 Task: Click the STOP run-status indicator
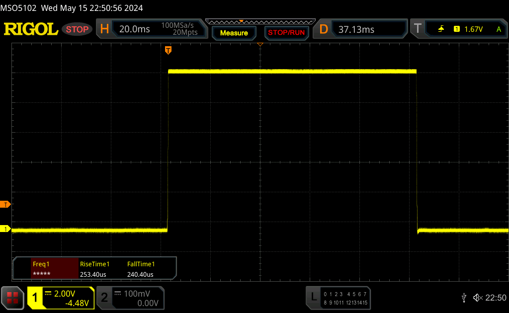(77, 29)
